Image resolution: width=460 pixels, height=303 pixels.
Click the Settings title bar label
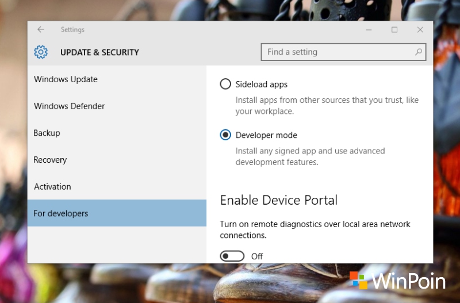pyautogui.click(x=72, y=30)
